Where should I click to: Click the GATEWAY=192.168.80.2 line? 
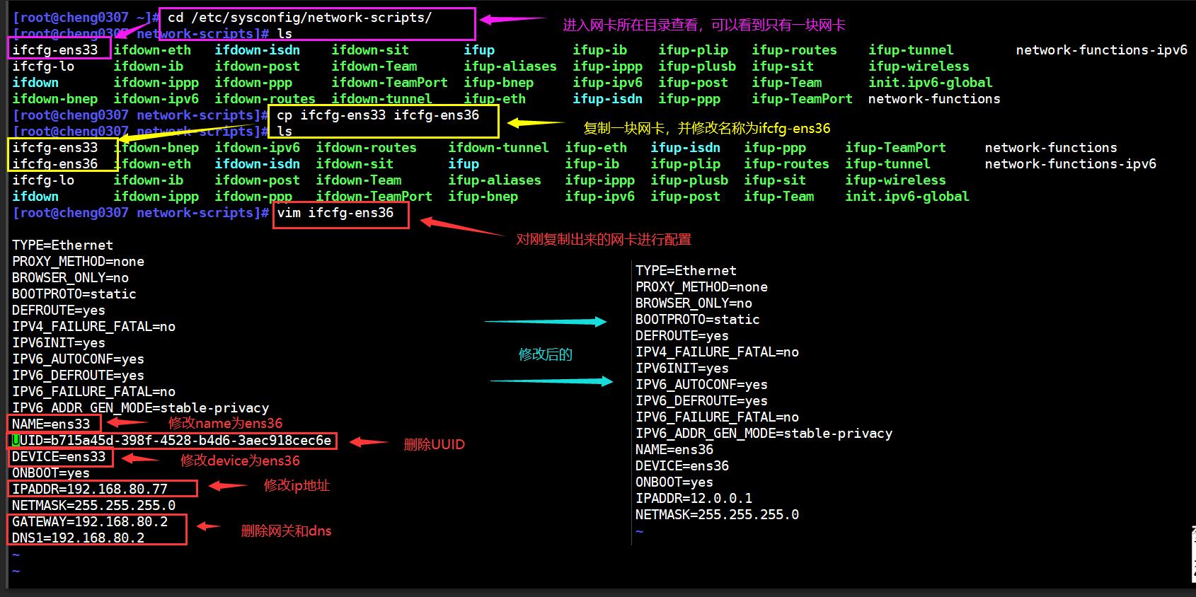point(90,521)
